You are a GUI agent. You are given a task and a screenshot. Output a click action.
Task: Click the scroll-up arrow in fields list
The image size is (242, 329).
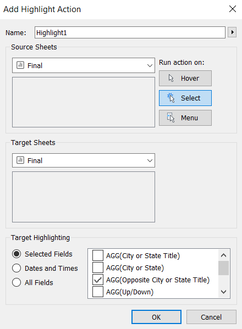click(x=223, y=255)
